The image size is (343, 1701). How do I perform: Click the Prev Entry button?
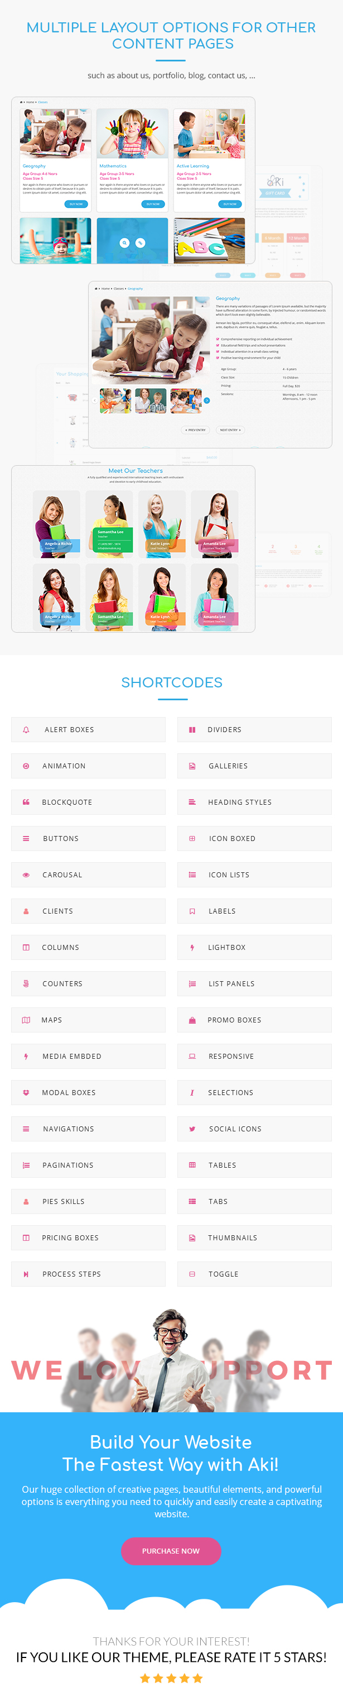[x=195, y=430]
